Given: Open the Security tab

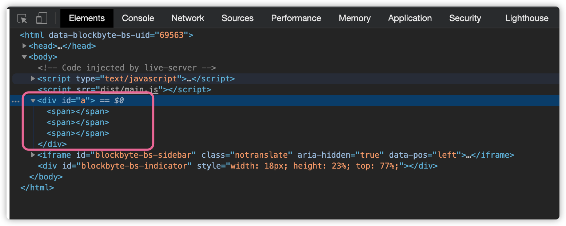Looking at the screenshot, I should (x=465, y=18).
